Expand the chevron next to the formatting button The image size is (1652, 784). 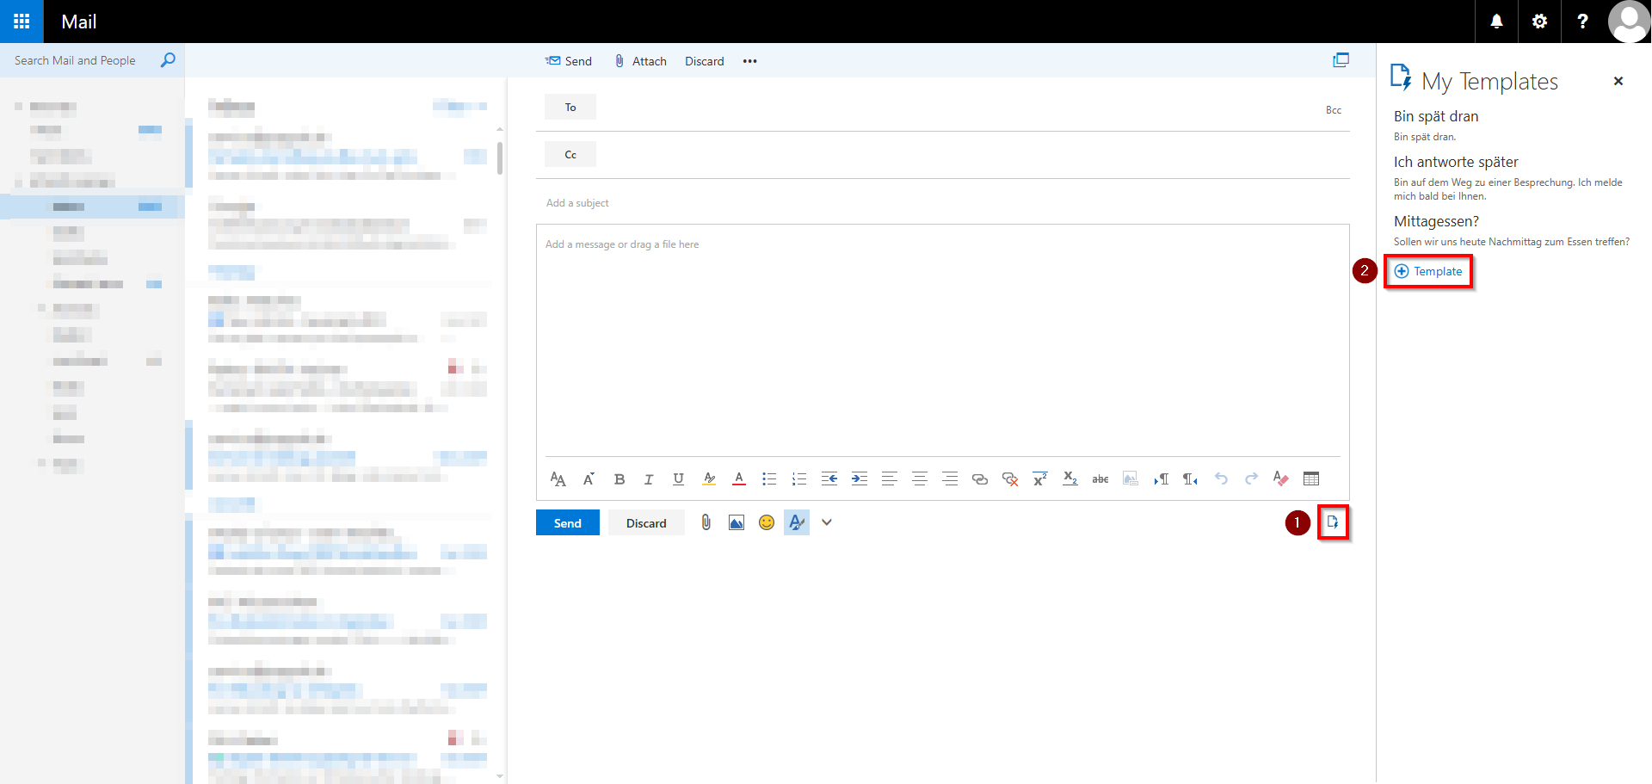826,522
